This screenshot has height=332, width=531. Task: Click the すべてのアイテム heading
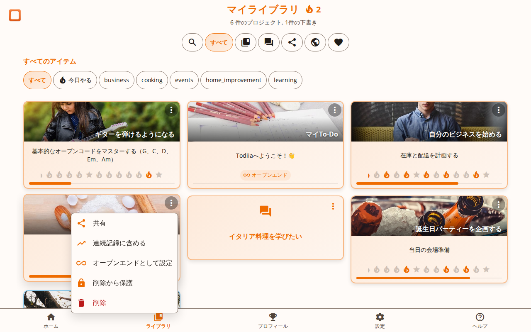(x=50, y=61)
